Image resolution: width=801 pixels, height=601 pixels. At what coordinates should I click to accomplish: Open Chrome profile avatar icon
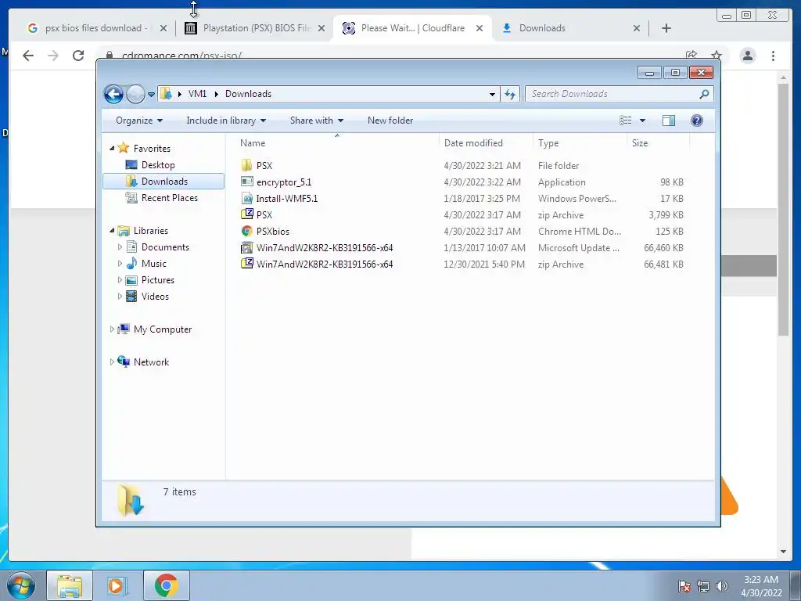point(747,56)
